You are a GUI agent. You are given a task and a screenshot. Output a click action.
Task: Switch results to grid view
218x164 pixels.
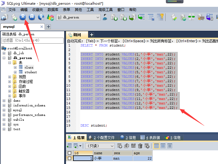tap(156, 146)
